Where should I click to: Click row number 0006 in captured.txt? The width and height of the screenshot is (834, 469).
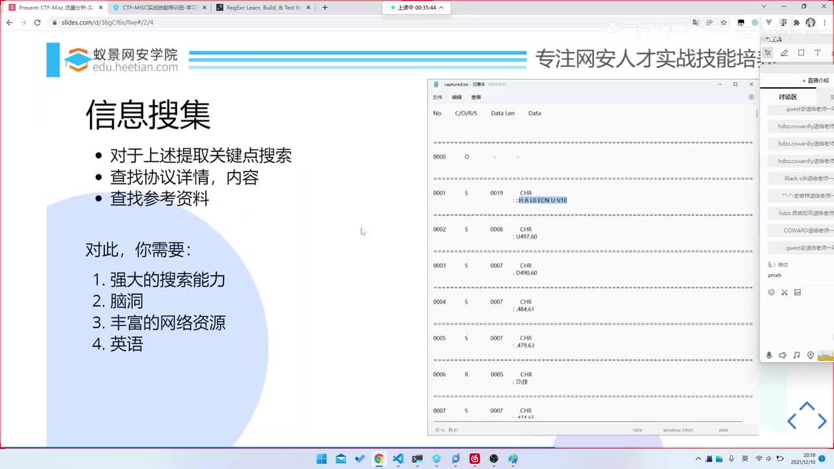coord(439,375)
